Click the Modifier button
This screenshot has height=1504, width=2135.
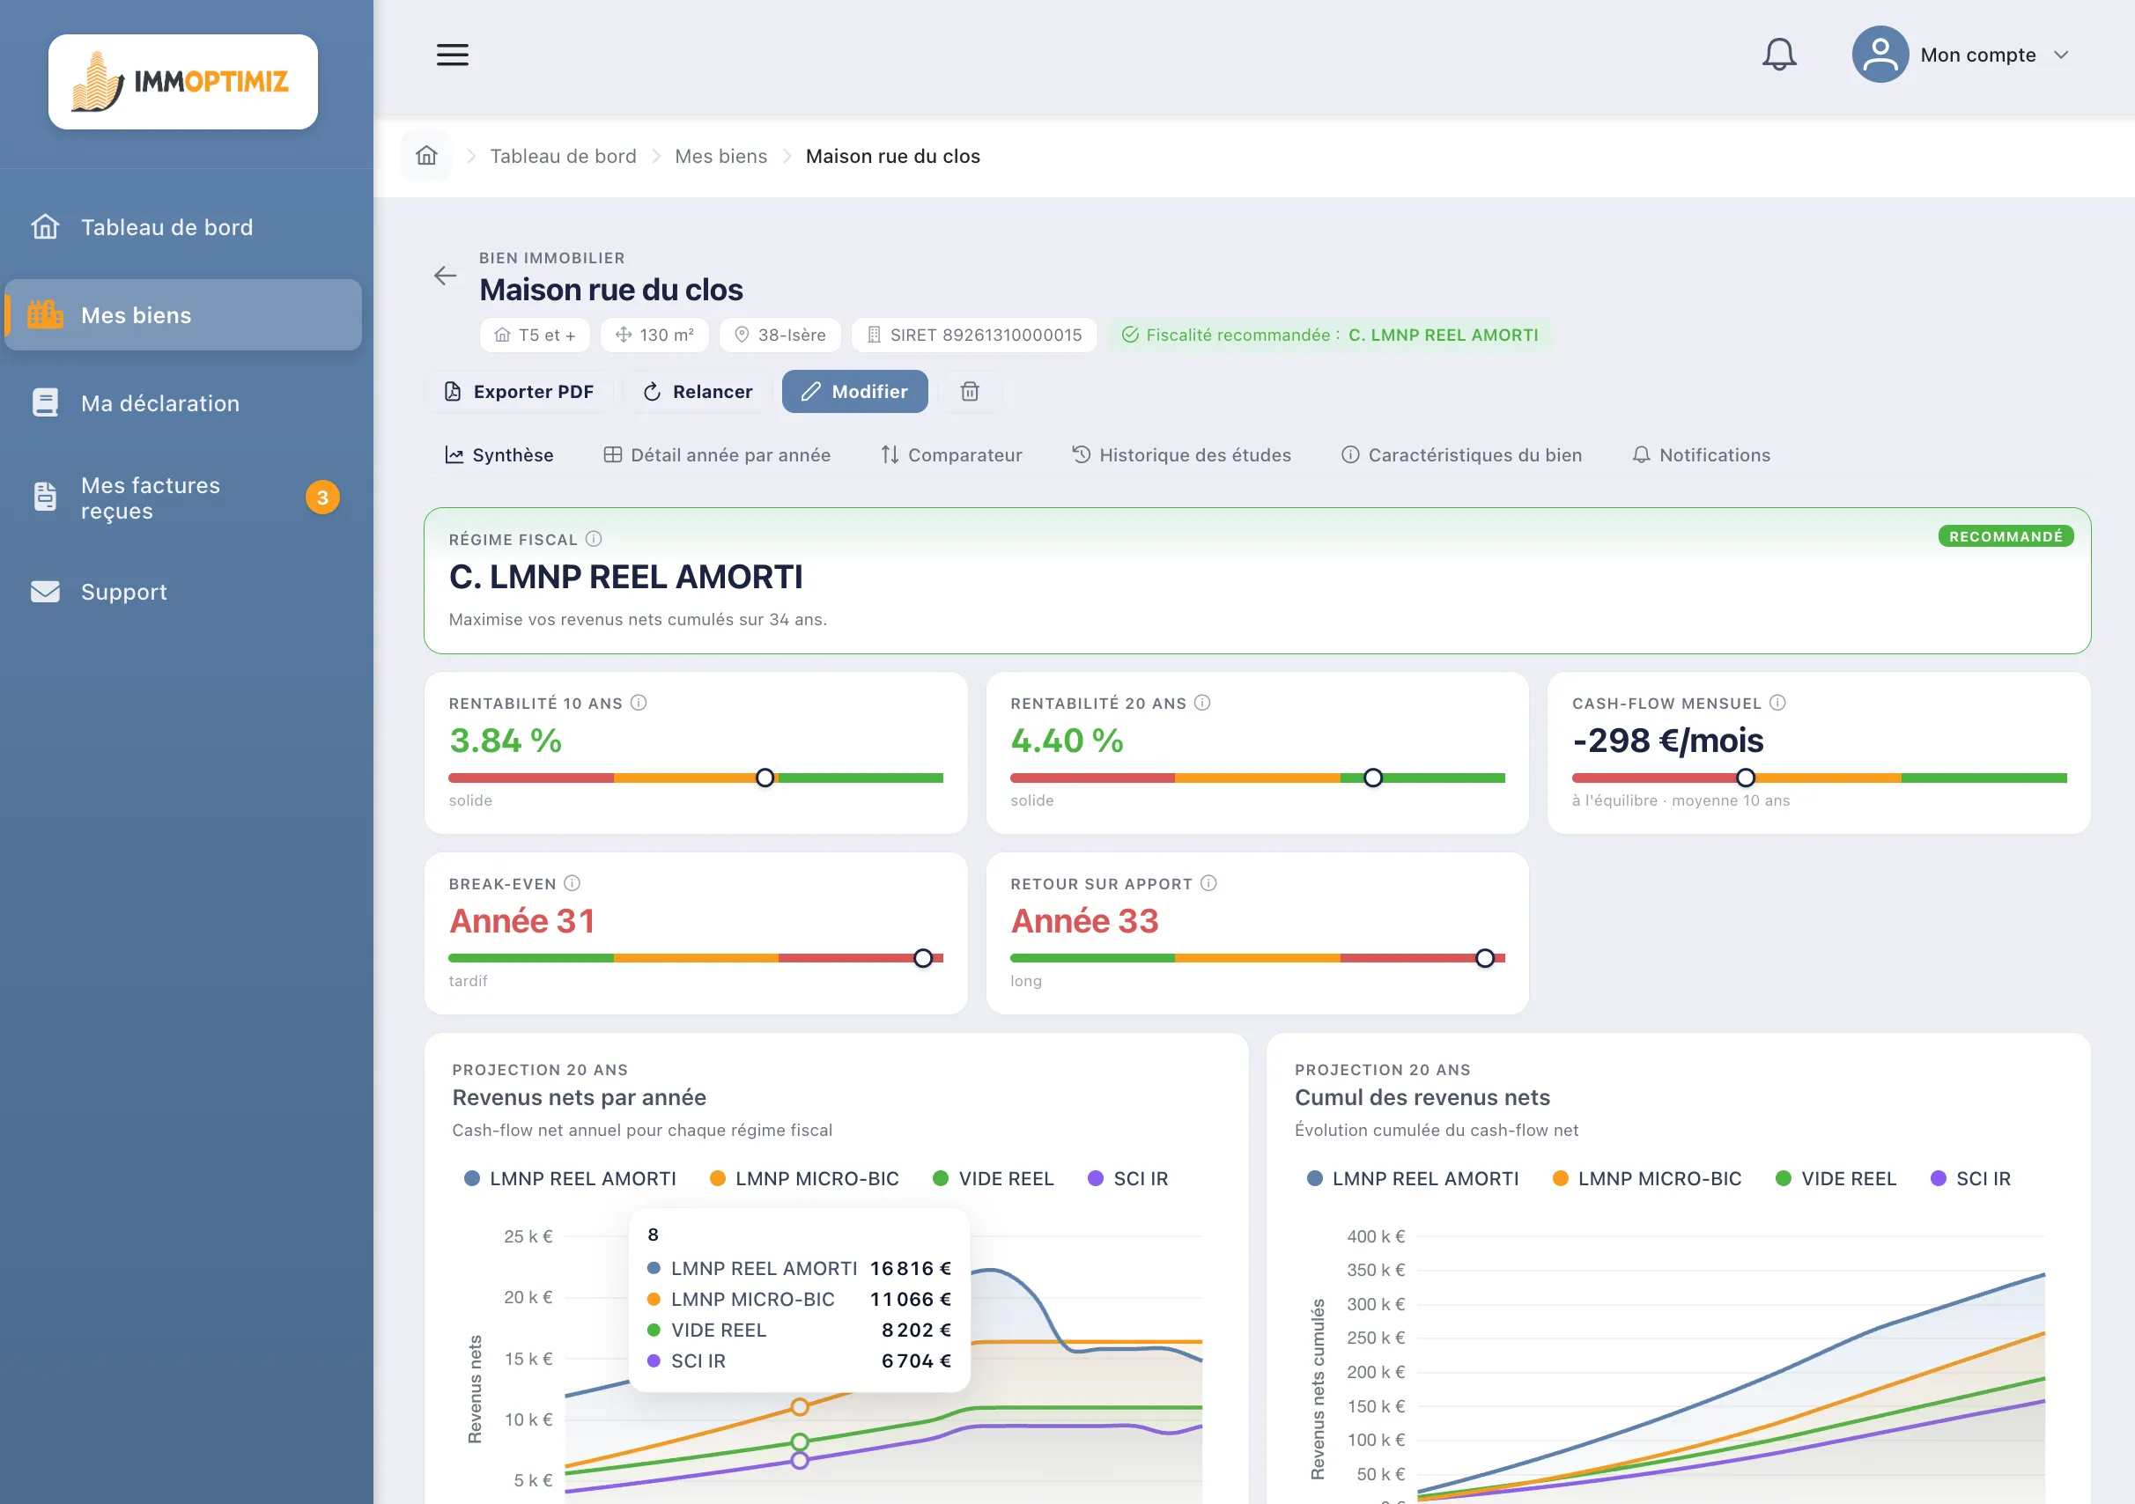click(854, 391)
